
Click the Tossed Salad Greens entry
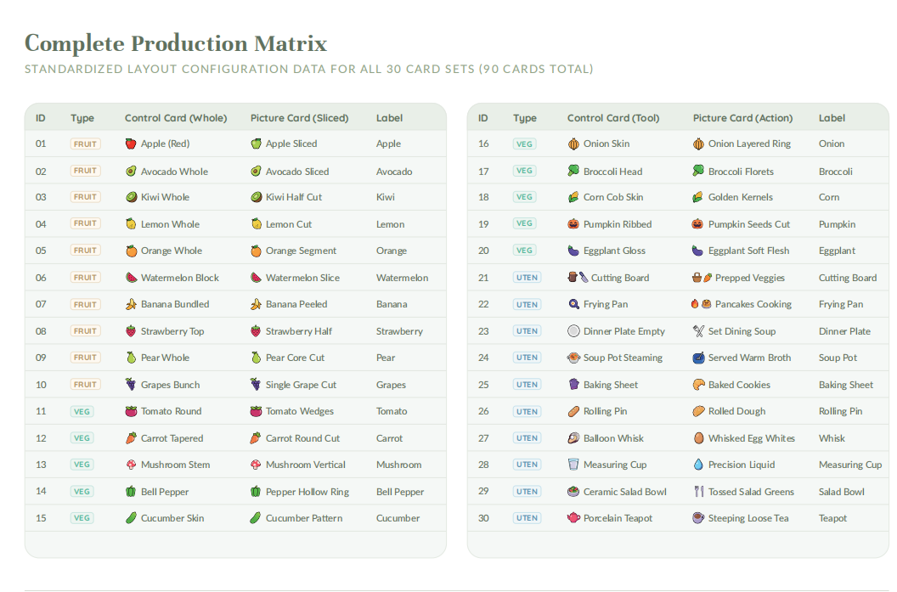[x=751, y=491]
